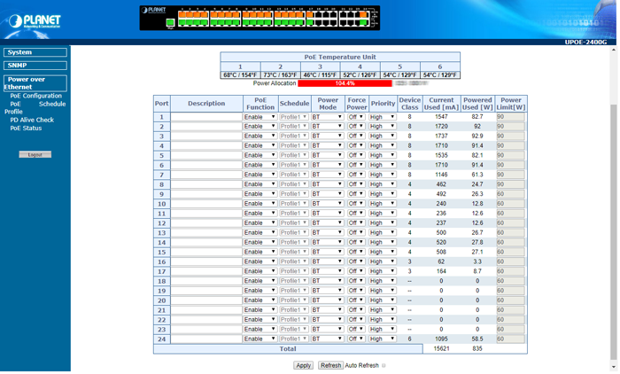Screen dimensions: 620x374
Task: Click empty port 20 on the switch panel
Action: [333, 15]
